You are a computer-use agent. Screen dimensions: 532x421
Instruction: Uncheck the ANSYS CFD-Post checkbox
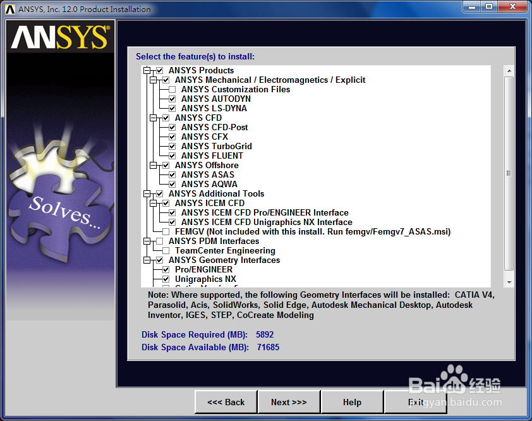click(172, 128)
